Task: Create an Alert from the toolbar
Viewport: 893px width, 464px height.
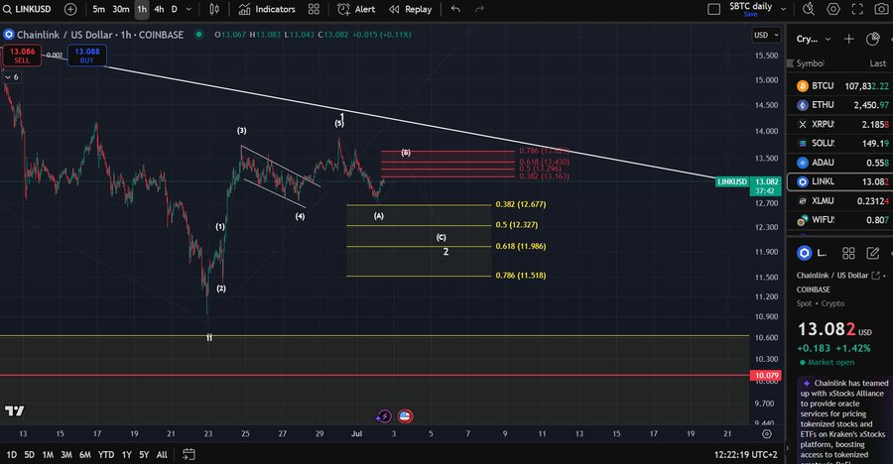Action: click(356, 9)
